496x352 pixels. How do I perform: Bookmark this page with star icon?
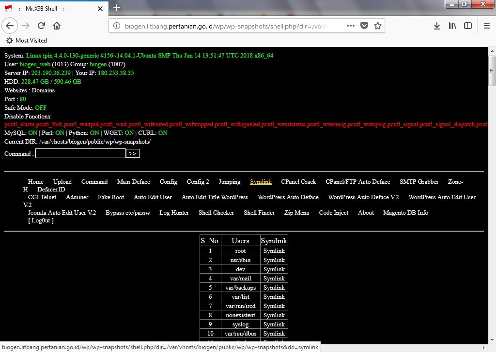click(x=378, y=26)
